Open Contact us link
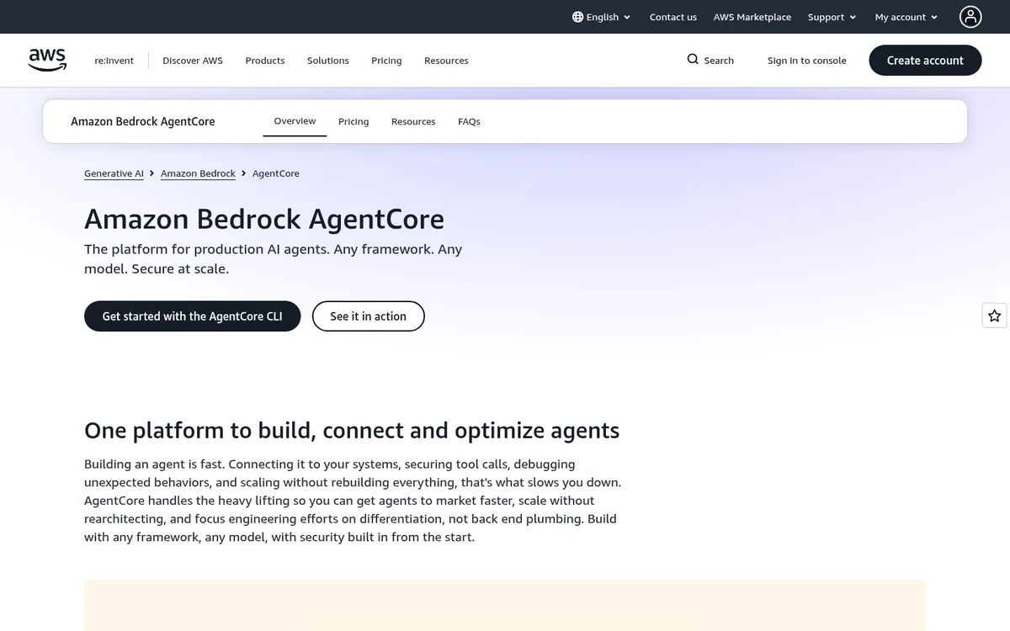Viewport: 1010px width, 631px height. click(x=673, y=17)
